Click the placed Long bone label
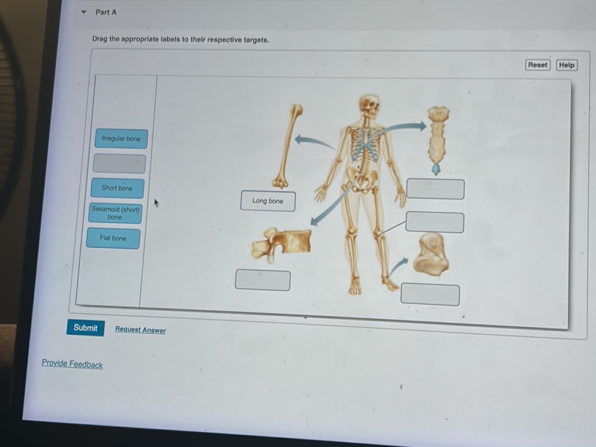This screenshot has height=447, width=596. coord(267,201)
